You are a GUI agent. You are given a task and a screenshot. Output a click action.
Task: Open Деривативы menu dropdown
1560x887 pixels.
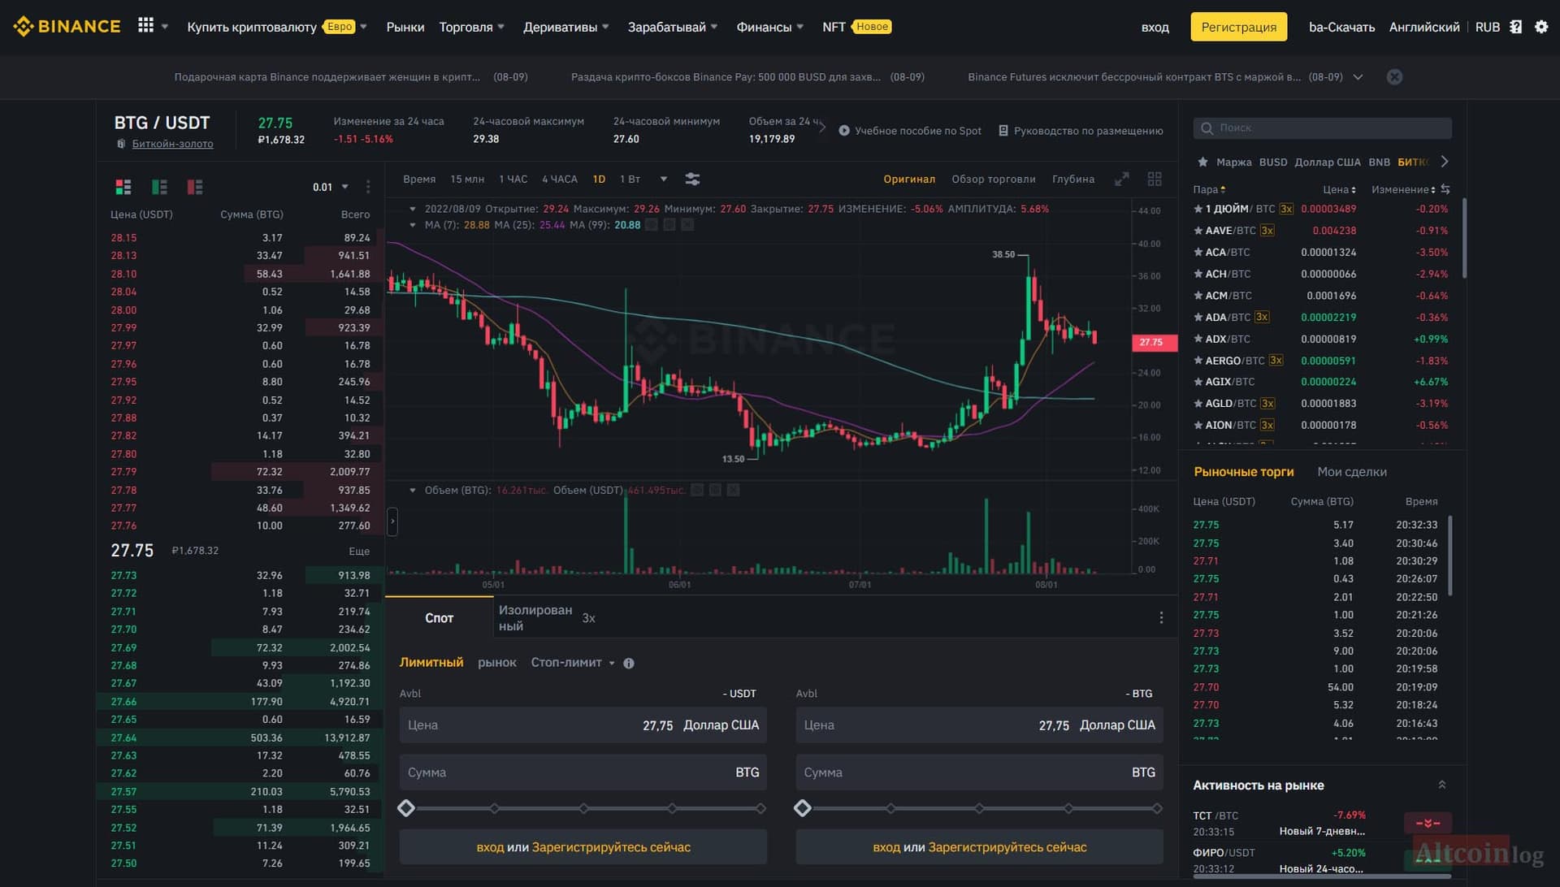coord(566,27)
